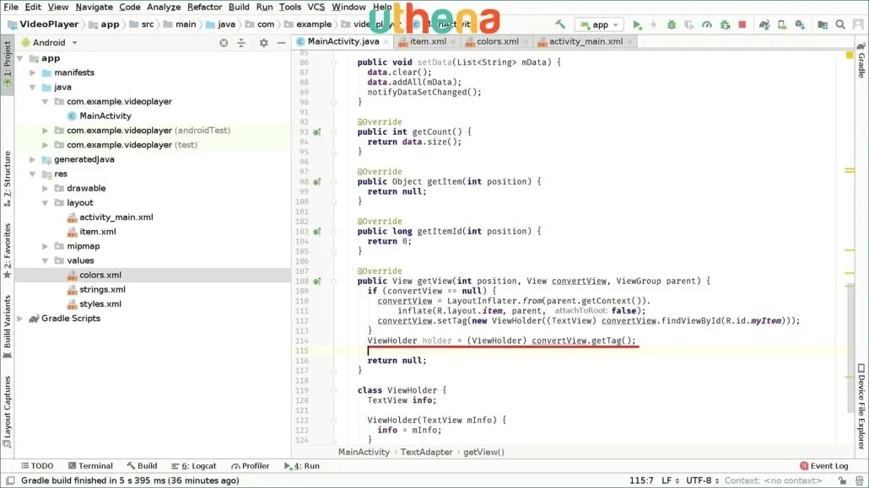
Task: Click the Apply Changes lightning icon
Action: [653, 24]
